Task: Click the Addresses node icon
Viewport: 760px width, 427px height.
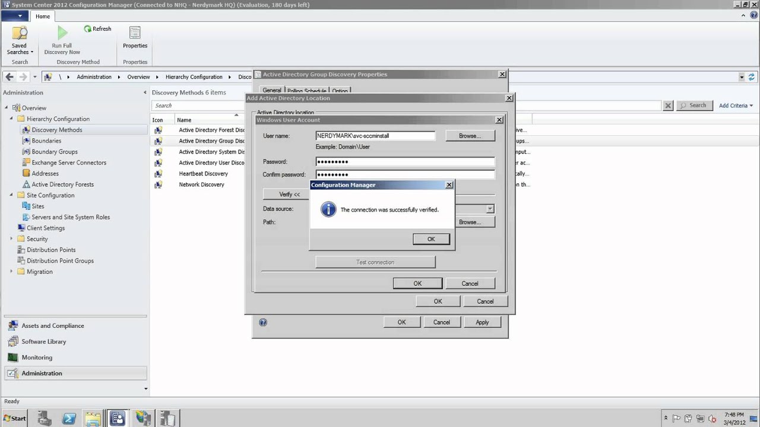Action: tap(26, 173)
